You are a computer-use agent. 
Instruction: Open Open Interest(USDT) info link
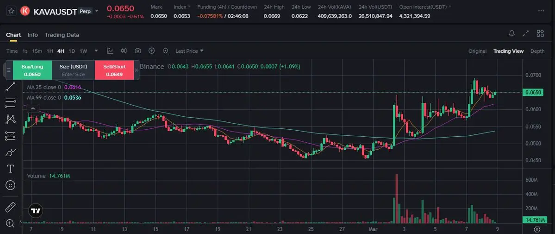(x=425, y=7)
